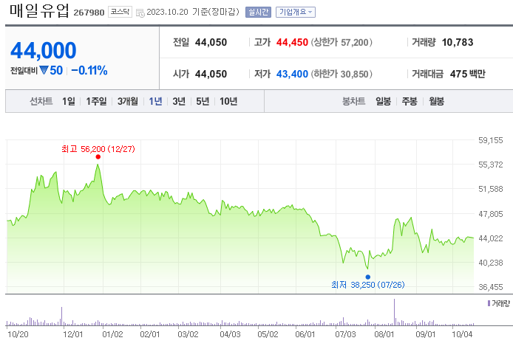The height and width of the screenshot is (349, 513).
Task: Click the 봉차트 label
Action: pos(353,102)
